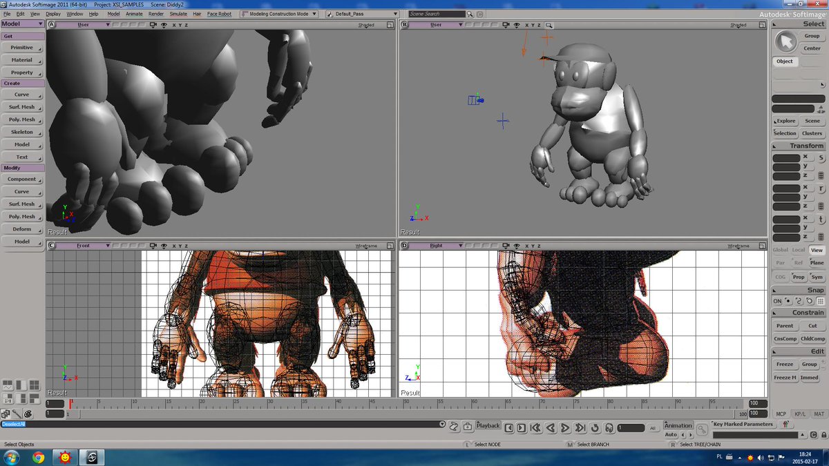Click the brush tool icon at lower left
This screenshot has width=829, height=466.
click(x=16, y=413)
